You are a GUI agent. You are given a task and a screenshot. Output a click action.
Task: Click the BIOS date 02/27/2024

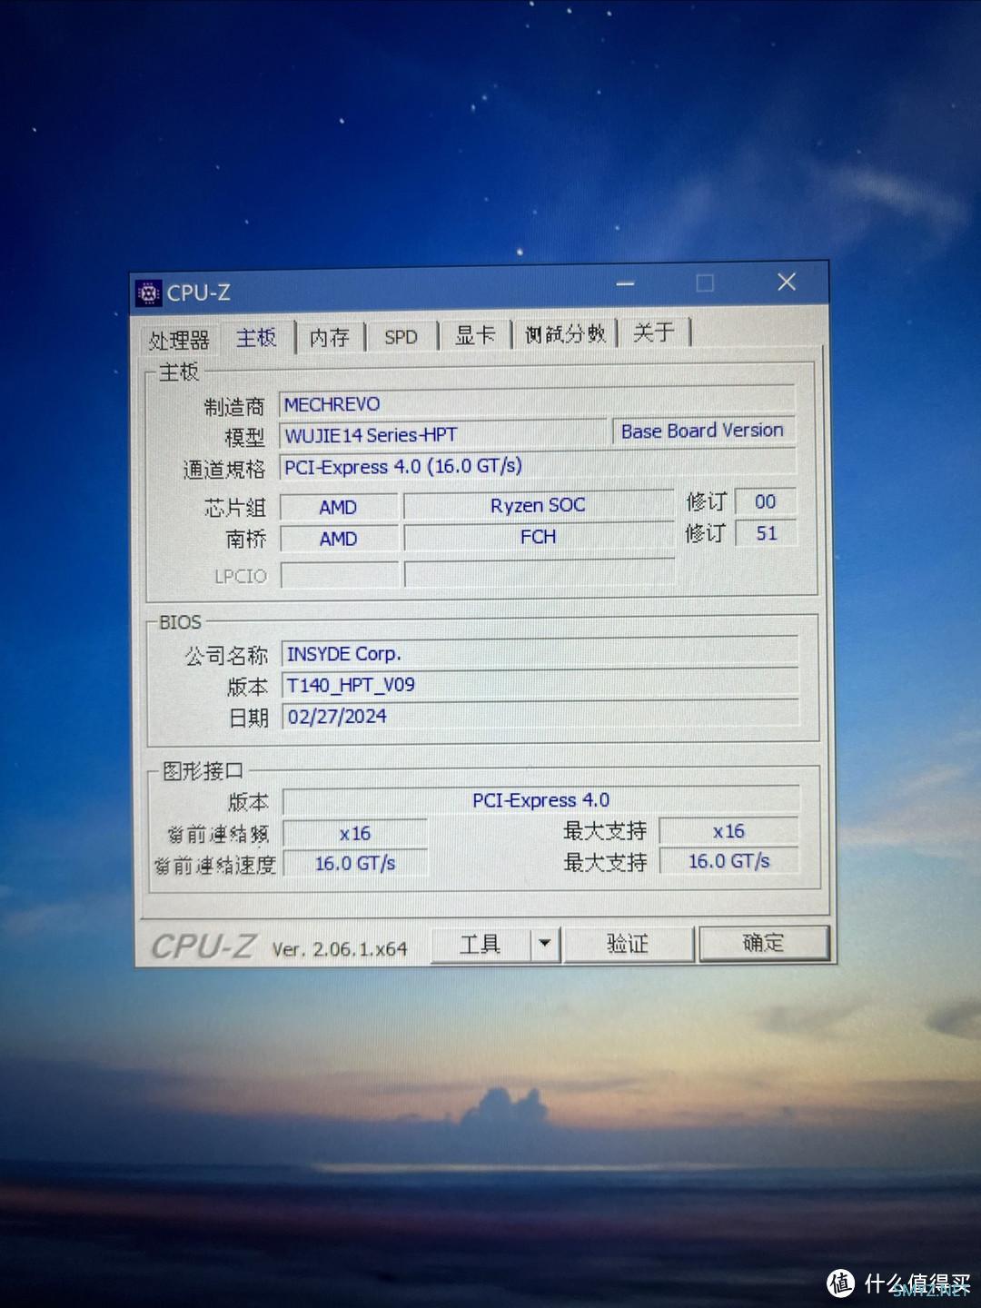click(x=540, y=715)
